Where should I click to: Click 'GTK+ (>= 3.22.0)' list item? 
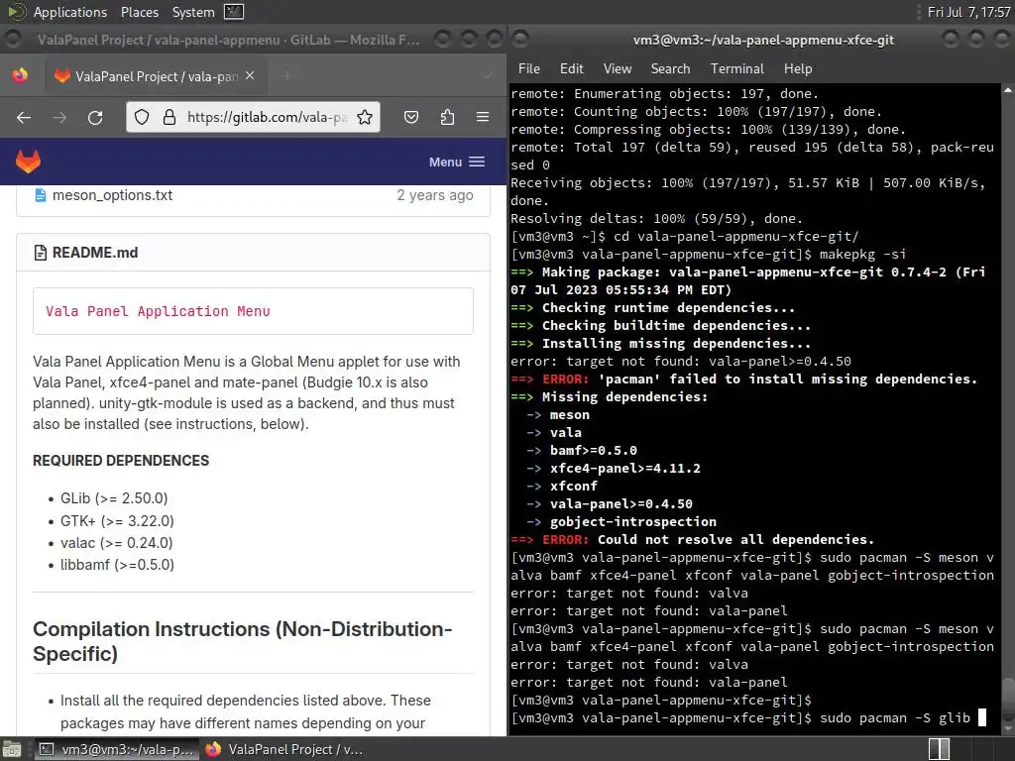[117, 521]
